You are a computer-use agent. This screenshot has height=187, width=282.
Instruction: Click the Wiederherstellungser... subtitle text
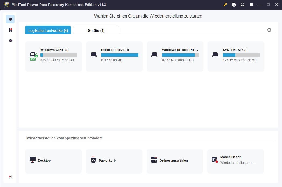click(x=238, y=163)
